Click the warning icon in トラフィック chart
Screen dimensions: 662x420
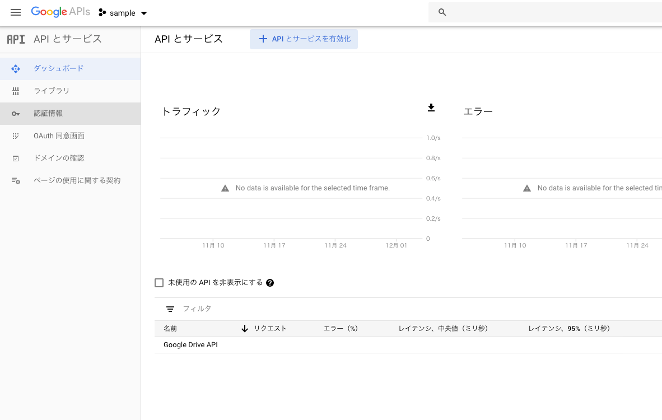pos(225,188)
